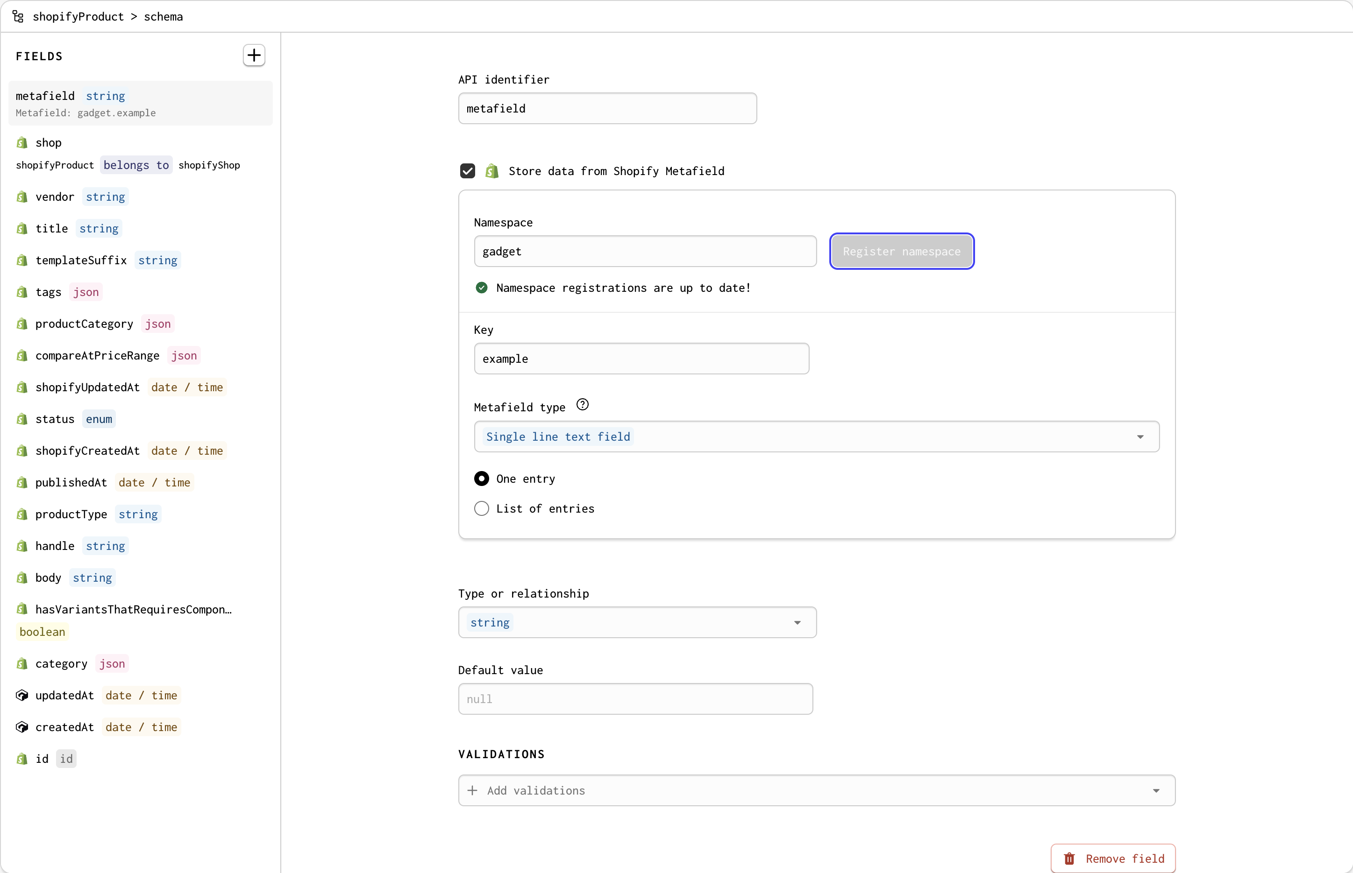Click Shopify icon beside shopifyUpdatedAt field
The image size is (1353, 873).
click(x=22, y=387)
